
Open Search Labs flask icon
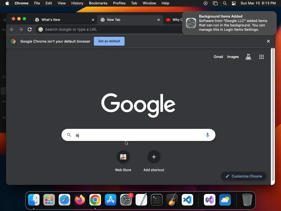[x=248, y=57]
